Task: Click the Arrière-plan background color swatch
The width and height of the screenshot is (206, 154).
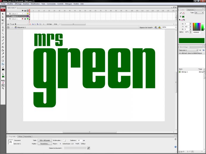Action: pyautogui.click(x=64, y=140)
